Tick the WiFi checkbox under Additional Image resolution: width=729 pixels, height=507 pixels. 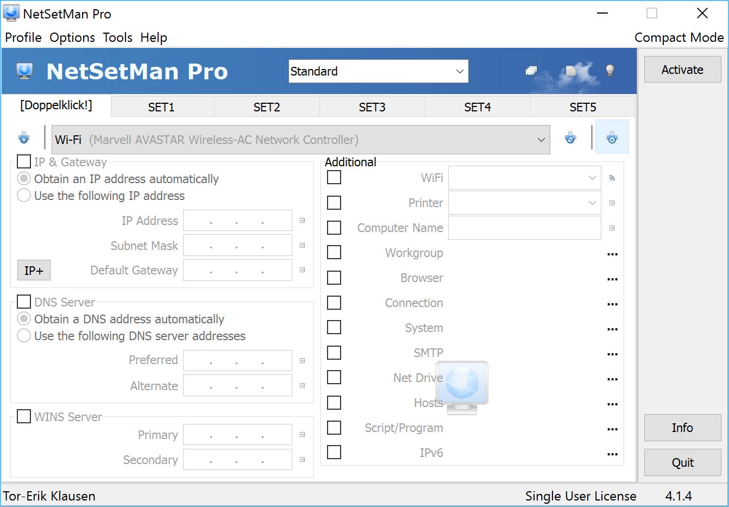[334, 177]
